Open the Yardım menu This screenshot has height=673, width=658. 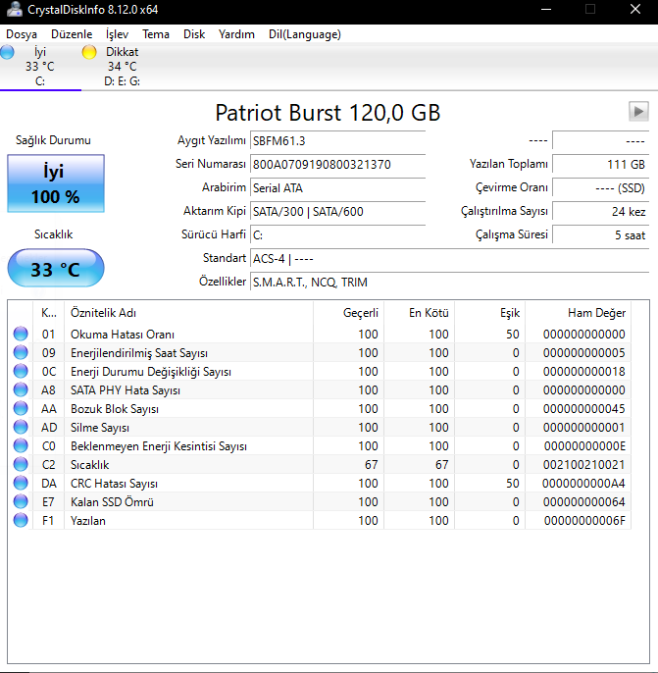236,34
